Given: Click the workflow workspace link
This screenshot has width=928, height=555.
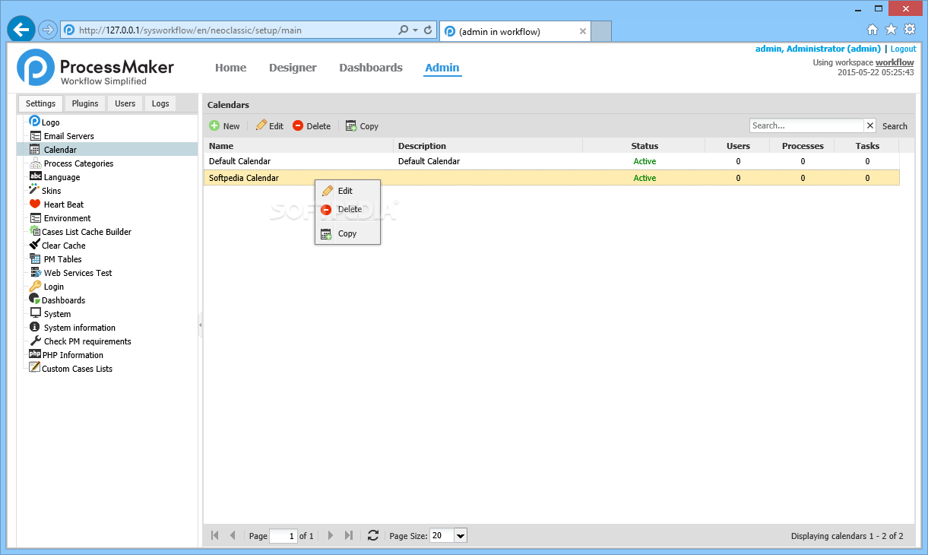Looking at the screenshot, I should 895,62.
